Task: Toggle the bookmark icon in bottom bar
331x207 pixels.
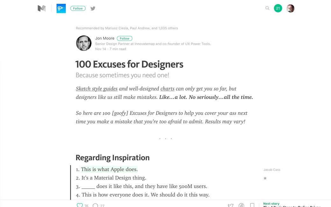Action: click(x=252, y=205)
